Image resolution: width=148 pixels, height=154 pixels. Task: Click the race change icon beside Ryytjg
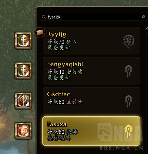23,41
